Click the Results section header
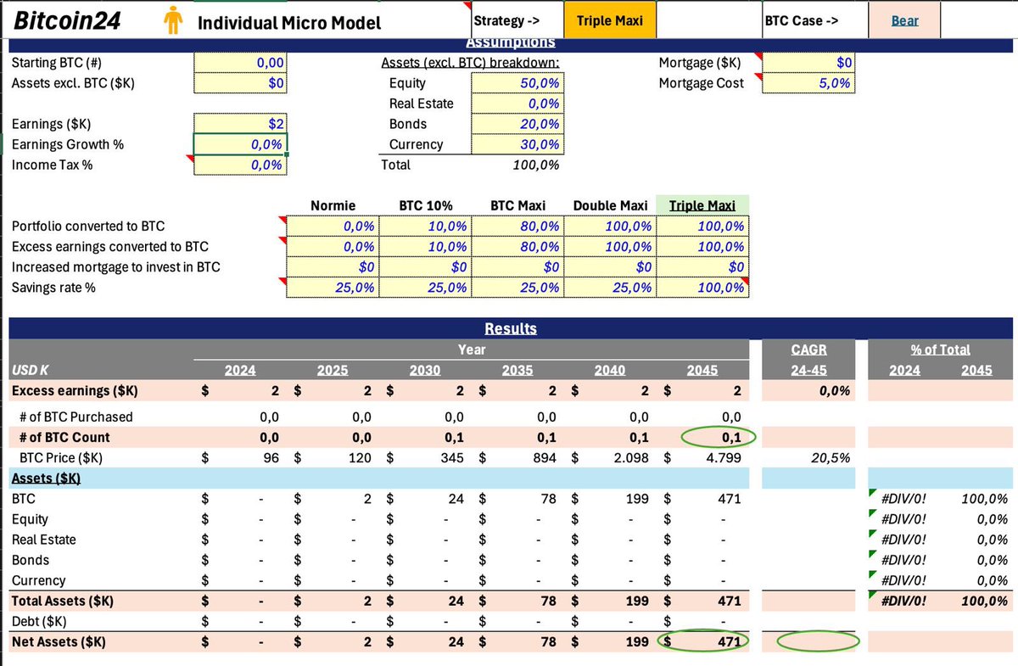Image resolution: width=1018 pixels, height=666 pixels. 511,328
